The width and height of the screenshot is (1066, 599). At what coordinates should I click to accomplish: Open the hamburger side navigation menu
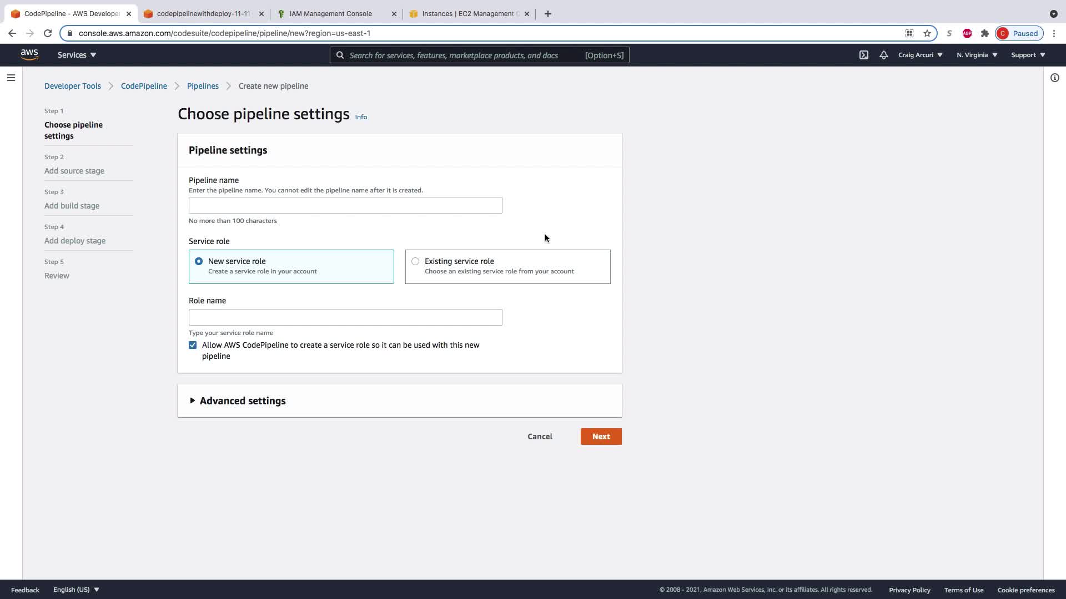[11, 78]
